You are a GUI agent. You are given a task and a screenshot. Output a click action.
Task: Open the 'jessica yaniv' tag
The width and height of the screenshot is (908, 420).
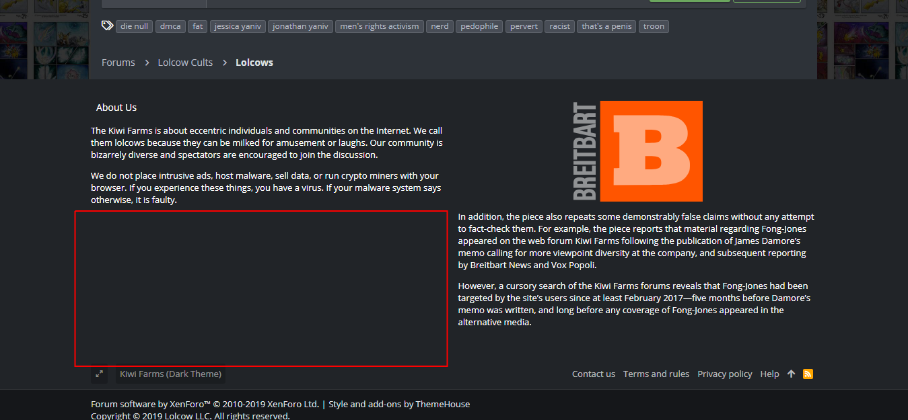point(238,26)
